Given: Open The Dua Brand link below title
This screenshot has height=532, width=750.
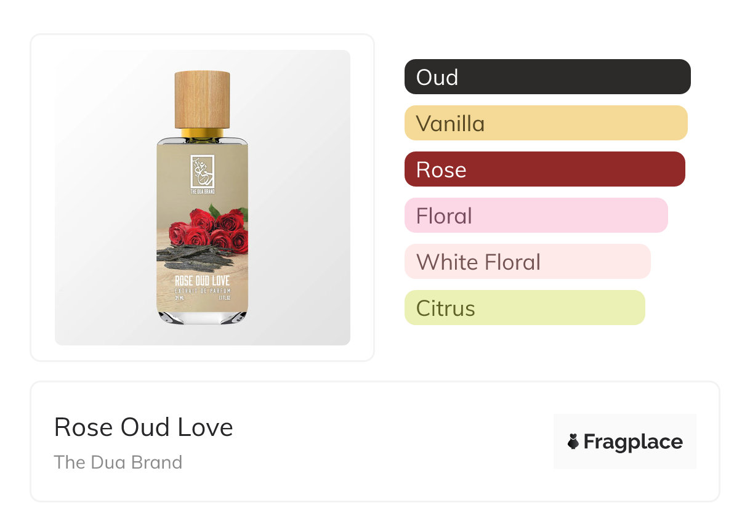Looking at the screenshot, I should coord(118,462).
